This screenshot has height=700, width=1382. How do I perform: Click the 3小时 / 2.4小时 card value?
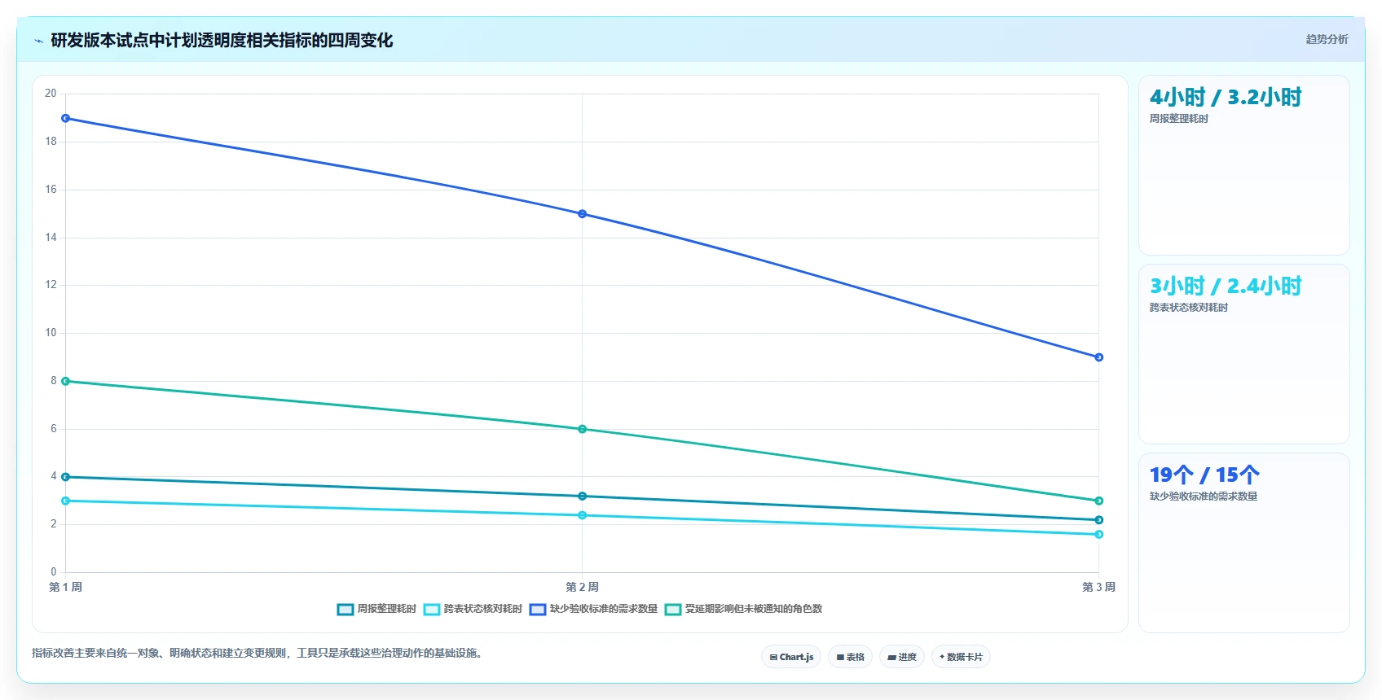(1226, 287)
